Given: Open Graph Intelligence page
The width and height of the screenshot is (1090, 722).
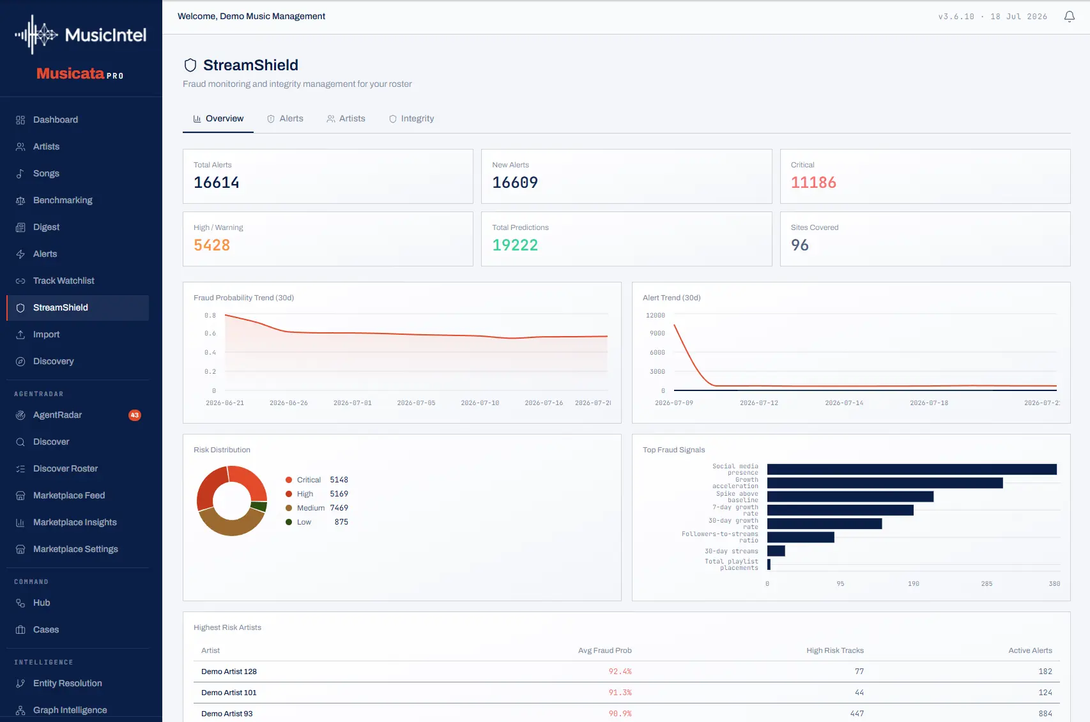Looking at the screenshot, I should click(77, 710).
